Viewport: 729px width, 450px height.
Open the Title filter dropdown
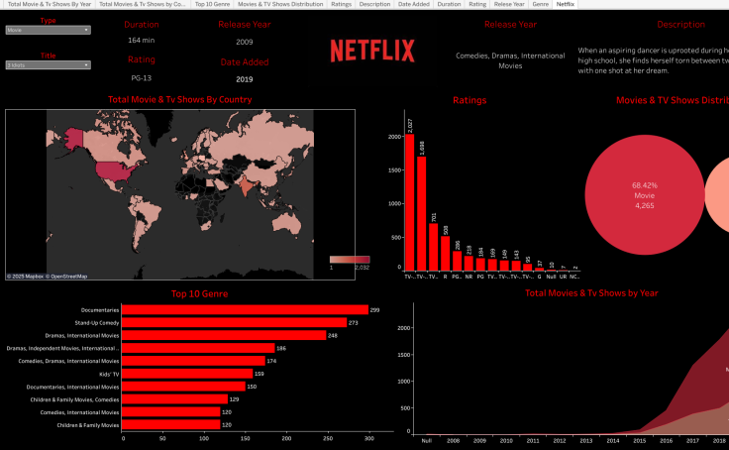[48, 65]
